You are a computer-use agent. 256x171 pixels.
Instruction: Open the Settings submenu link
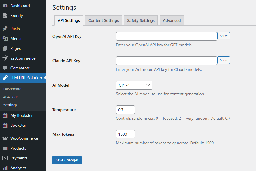pyautogui.click(x=10, y=105)
